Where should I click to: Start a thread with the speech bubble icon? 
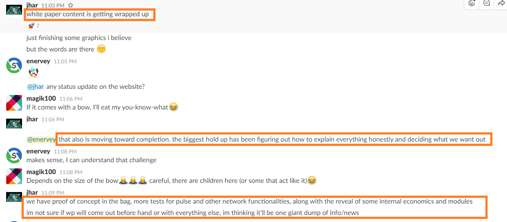(487, 3)
